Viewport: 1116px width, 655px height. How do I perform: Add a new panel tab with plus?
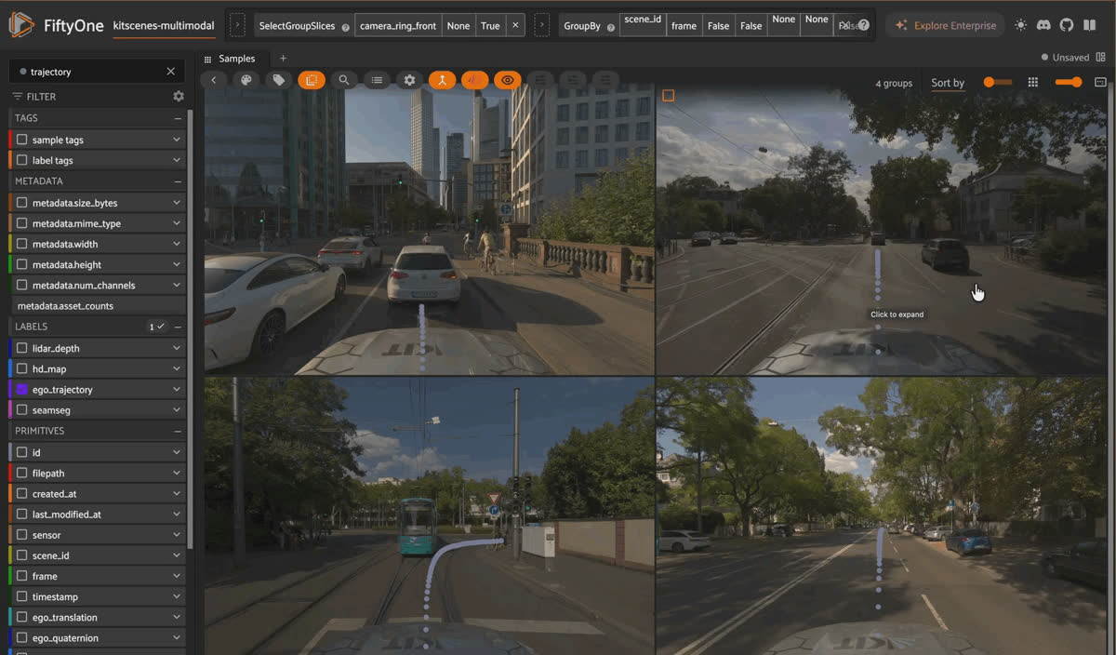coord(284,59)
